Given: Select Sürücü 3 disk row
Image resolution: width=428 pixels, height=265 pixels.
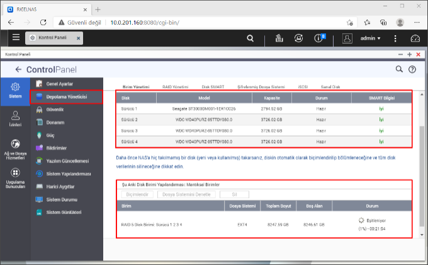Looking at the screenshot, I should click(x=264, y=131).
